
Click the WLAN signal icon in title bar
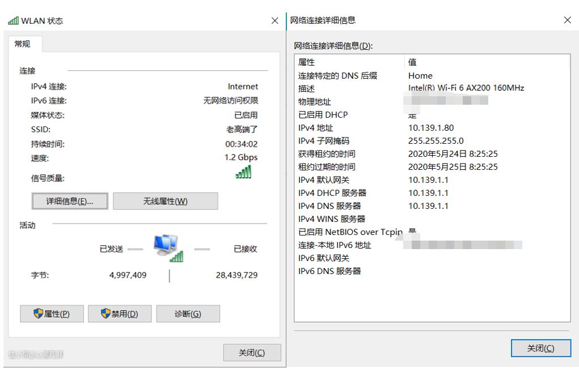(13, 21)
